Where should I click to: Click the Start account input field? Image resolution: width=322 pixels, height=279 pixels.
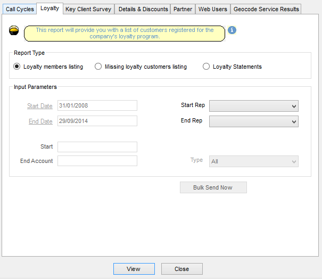[97, 147]
